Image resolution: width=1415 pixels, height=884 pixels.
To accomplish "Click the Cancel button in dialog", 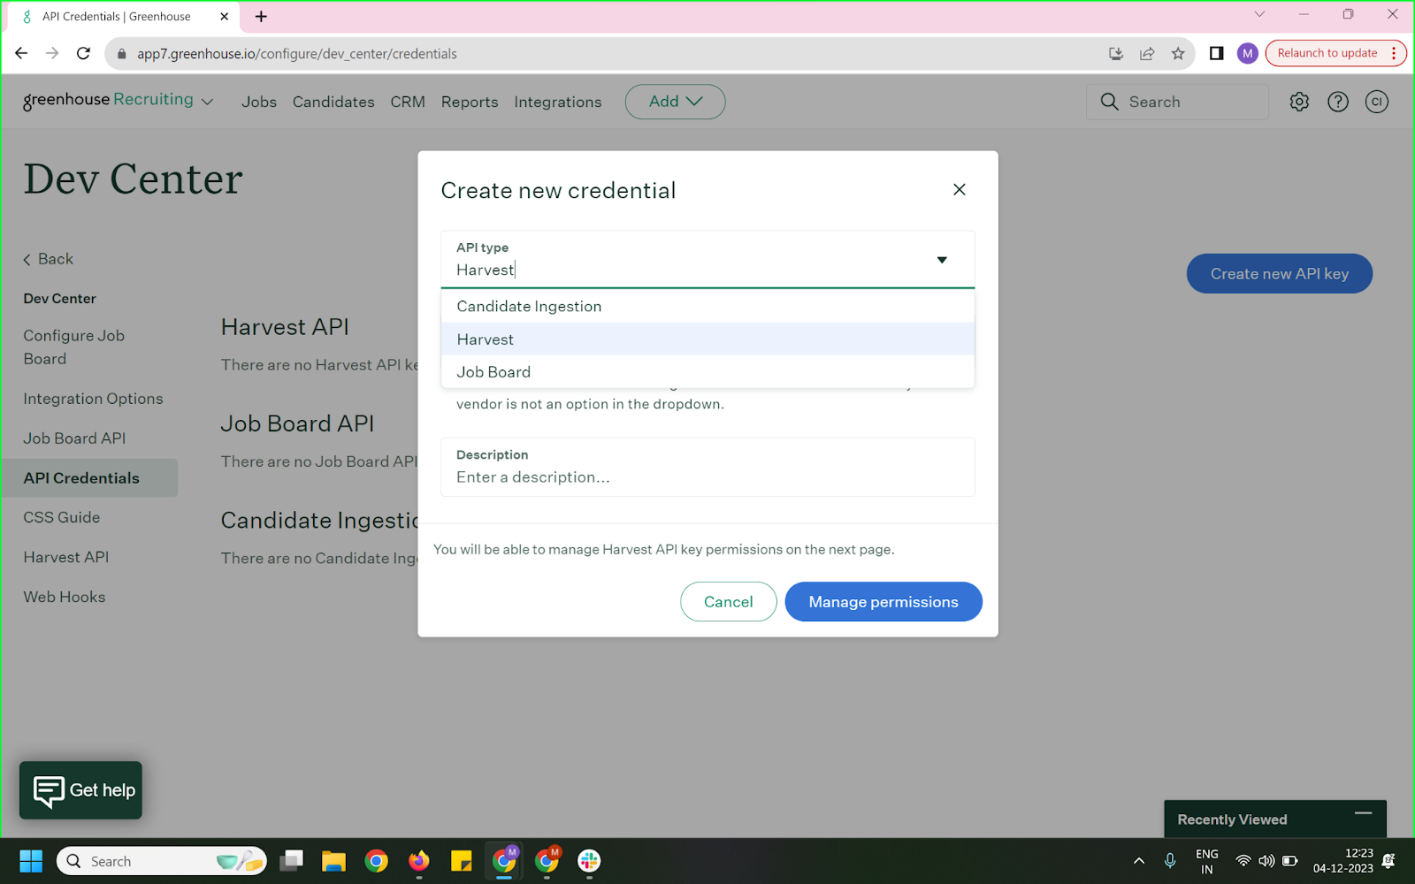I will pos(728,602).
